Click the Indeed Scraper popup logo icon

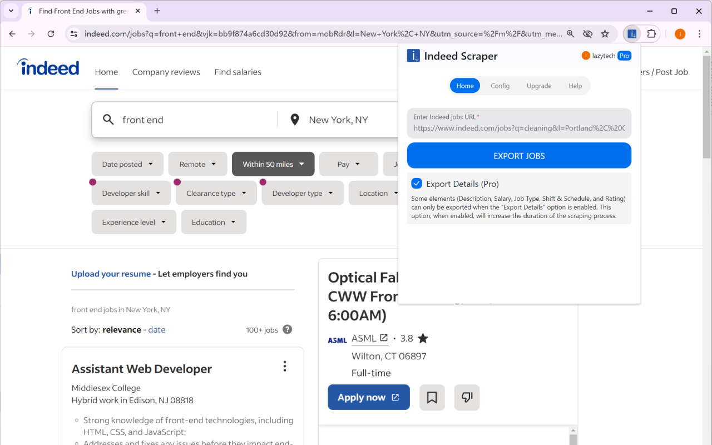(x=413, y=56)
